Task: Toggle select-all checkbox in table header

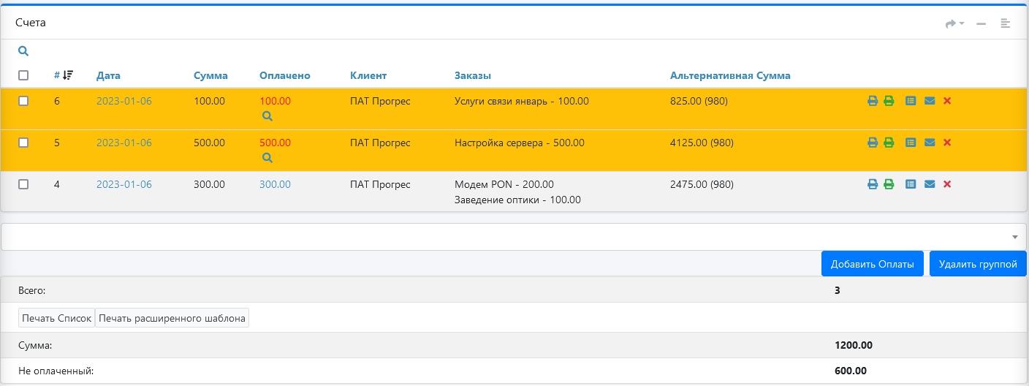Action: pos(23,75)
